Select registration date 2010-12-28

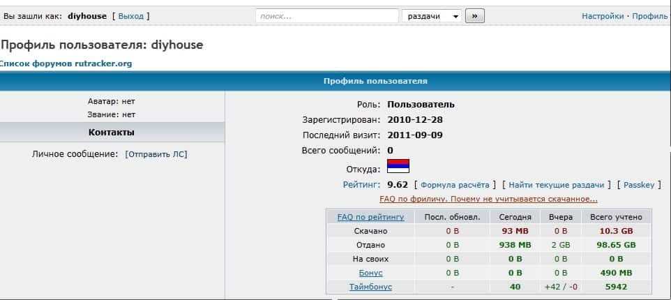click(x=415, y=120)
